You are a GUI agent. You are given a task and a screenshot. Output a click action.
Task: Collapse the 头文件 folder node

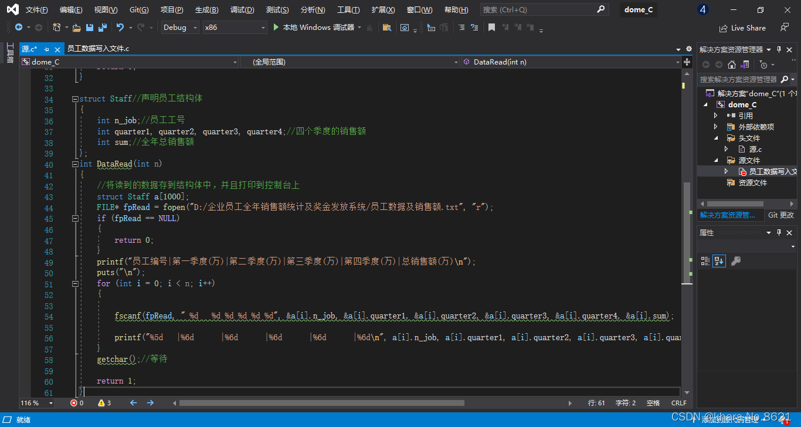pyautogui.click(x=716, y=138)
